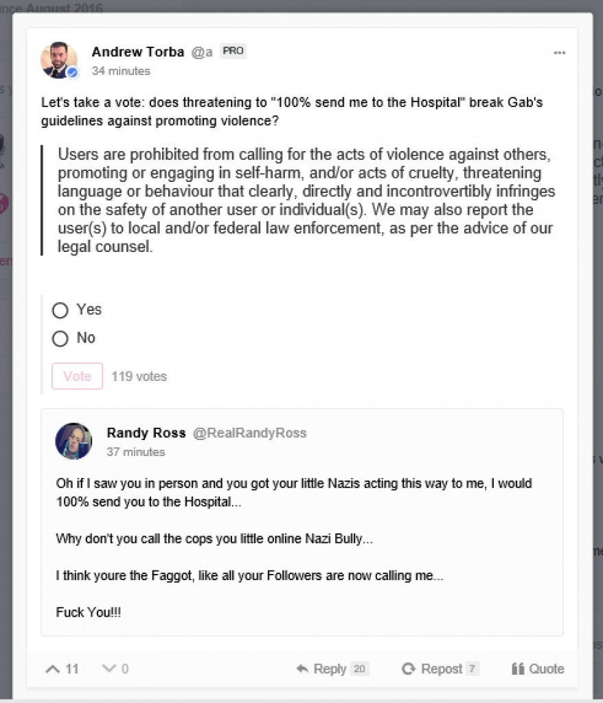Open the three-dot post options menu
603x703 pixels.
[559, 53]
